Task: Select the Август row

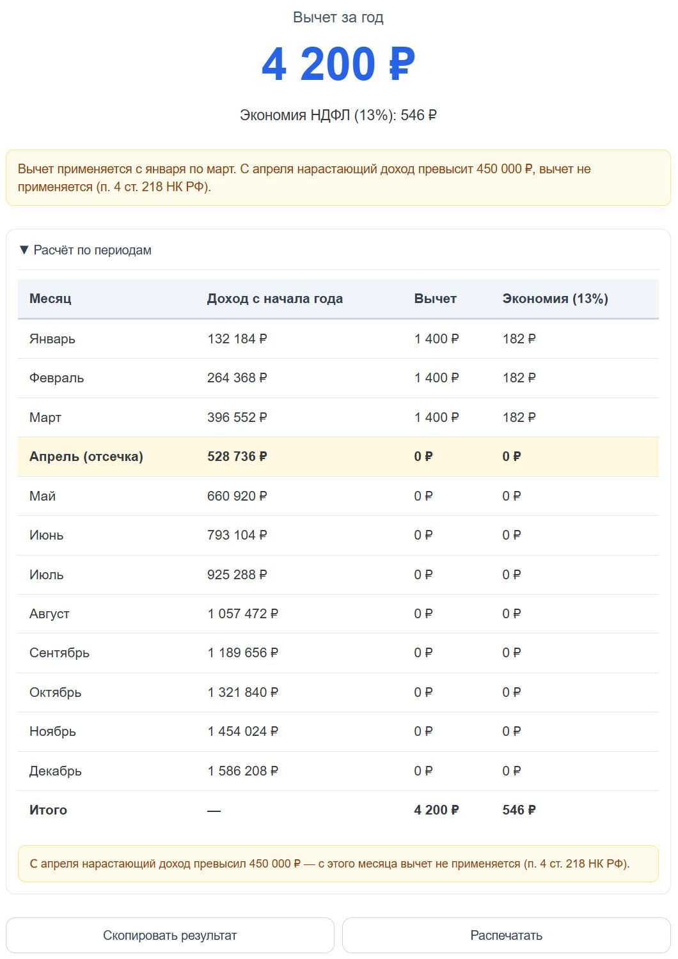Action: click(338, 614)
